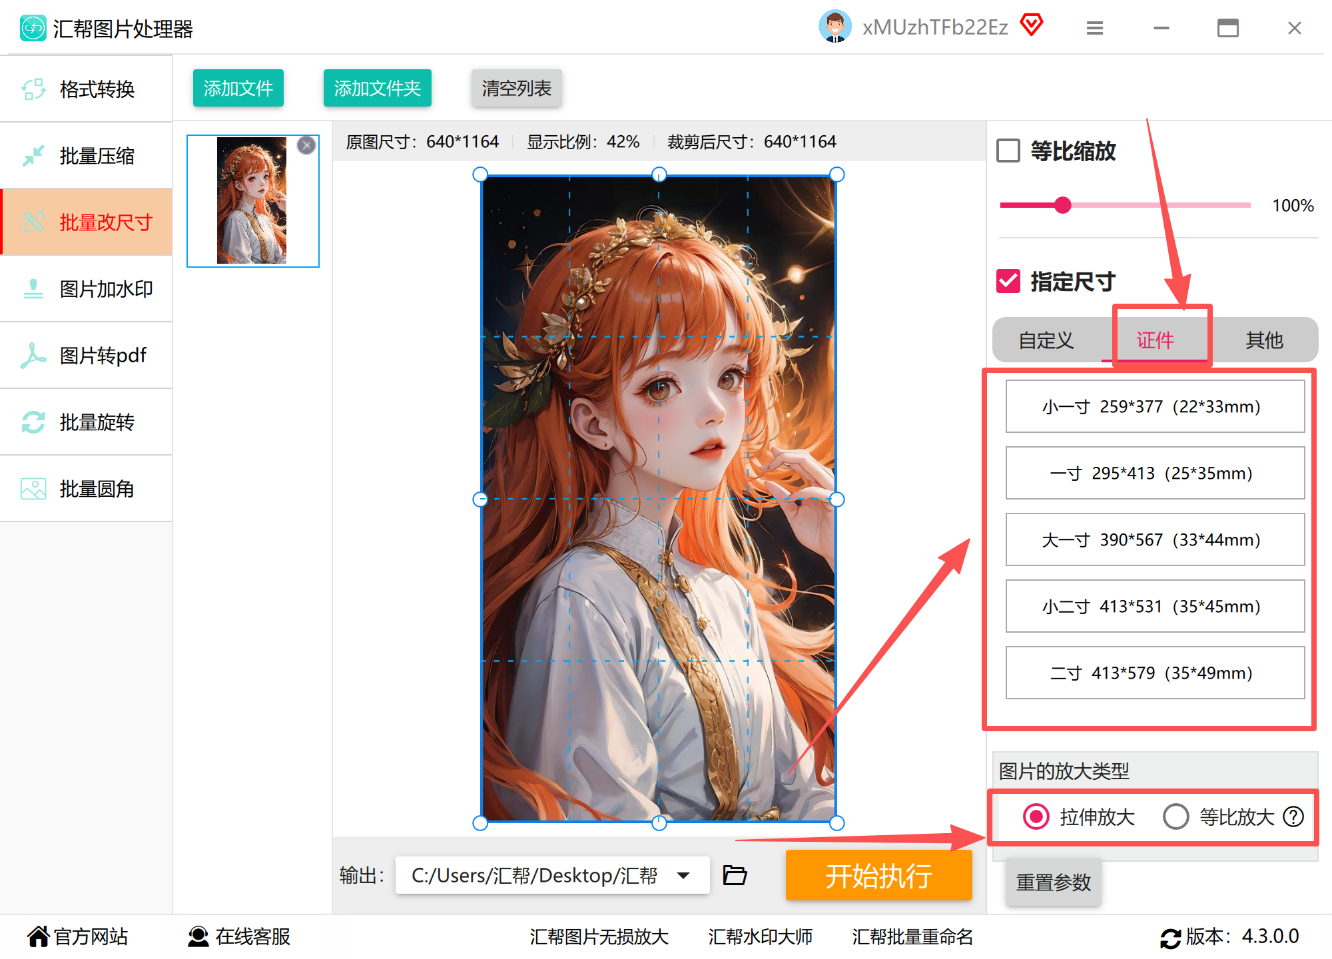
Task: Click the 添加文件 button
Action: click(238, 88)
